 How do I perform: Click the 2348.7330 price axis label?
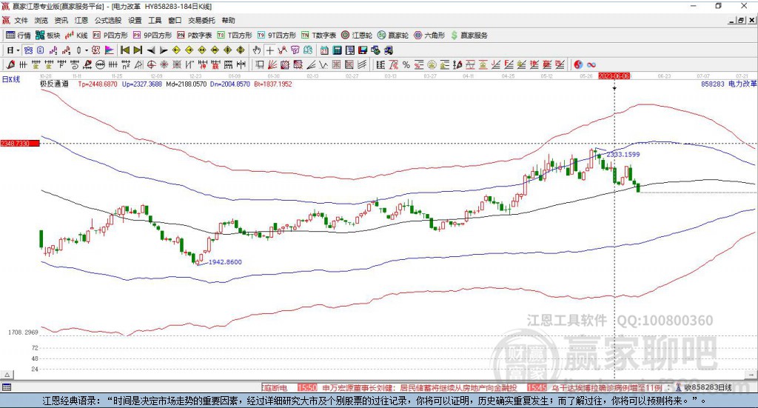click(20, 144)
